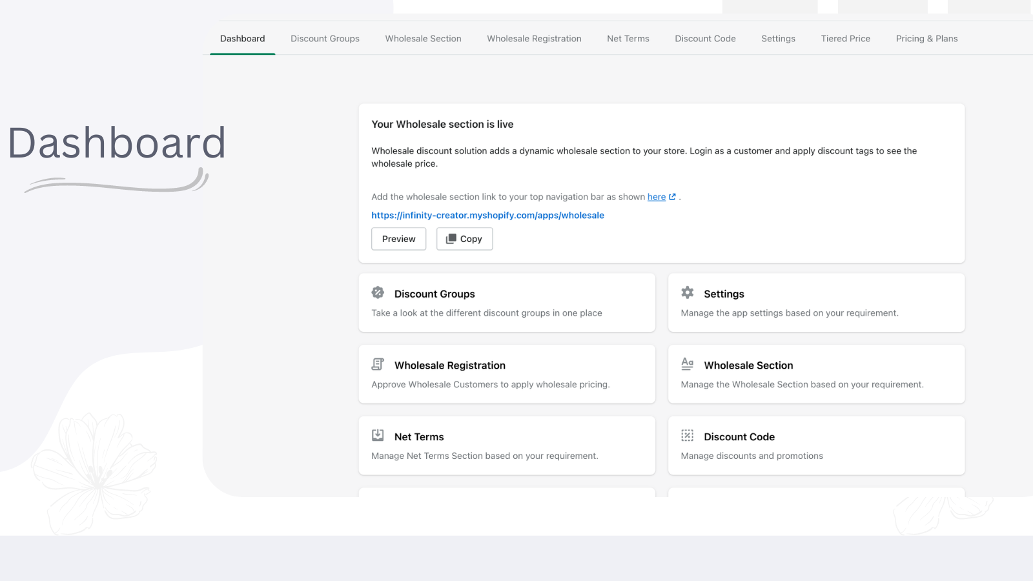Click the Discount Groups badge icon
This screenshot has height=581, width=1033.
(x=378, y=292)
